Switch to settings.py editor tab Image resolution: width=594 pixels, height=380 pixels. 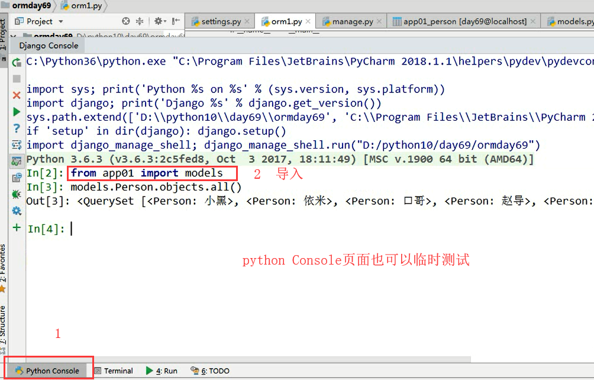221,21
